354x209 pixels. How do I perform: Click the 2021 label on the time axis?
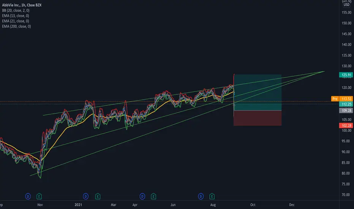coord(78,205)
